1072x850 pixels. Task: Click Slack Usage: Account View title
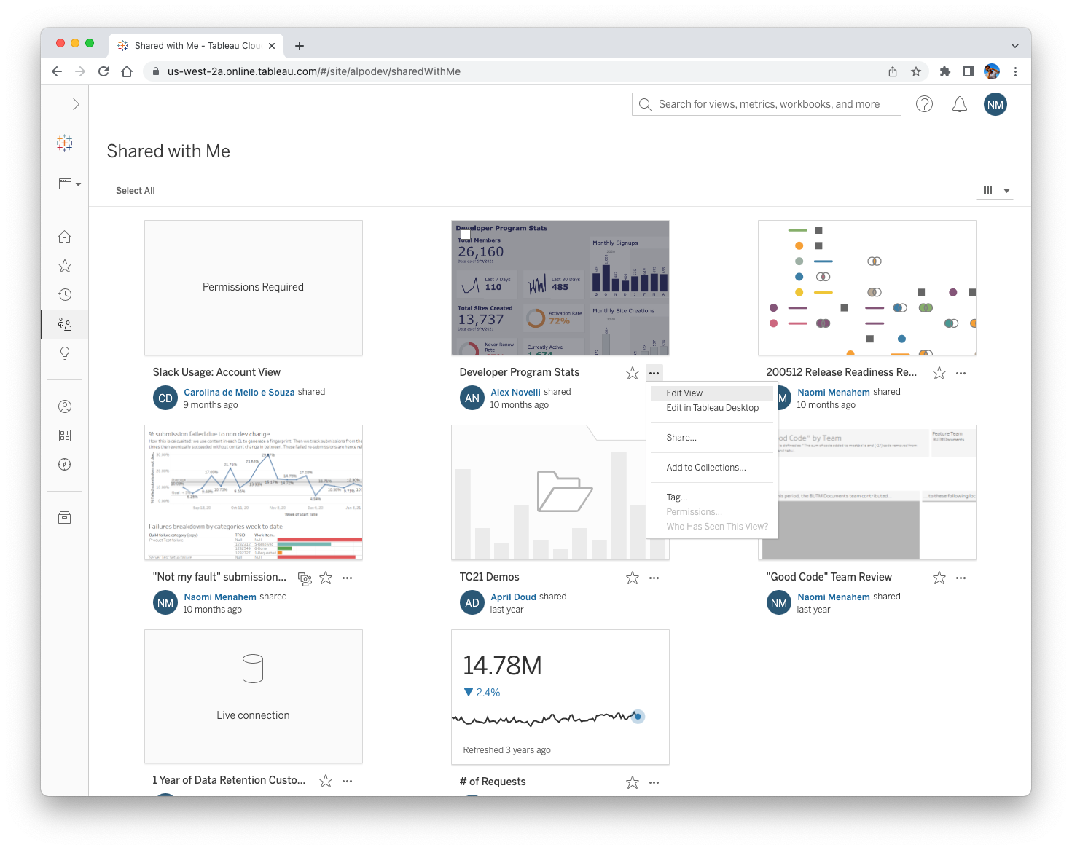point(216,372)
